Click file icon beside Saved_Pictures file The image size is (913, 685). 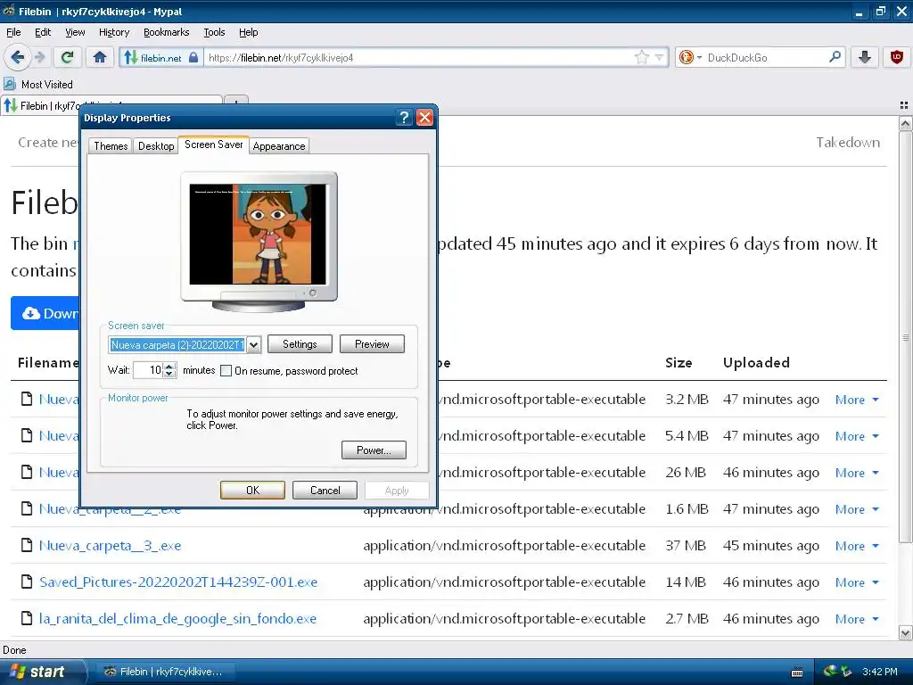point(26,582)
